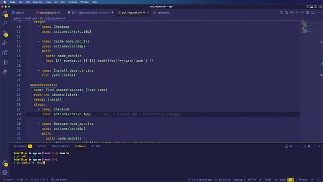Click the "runs-on: ubuntu-latest" line

click(56, 95)
